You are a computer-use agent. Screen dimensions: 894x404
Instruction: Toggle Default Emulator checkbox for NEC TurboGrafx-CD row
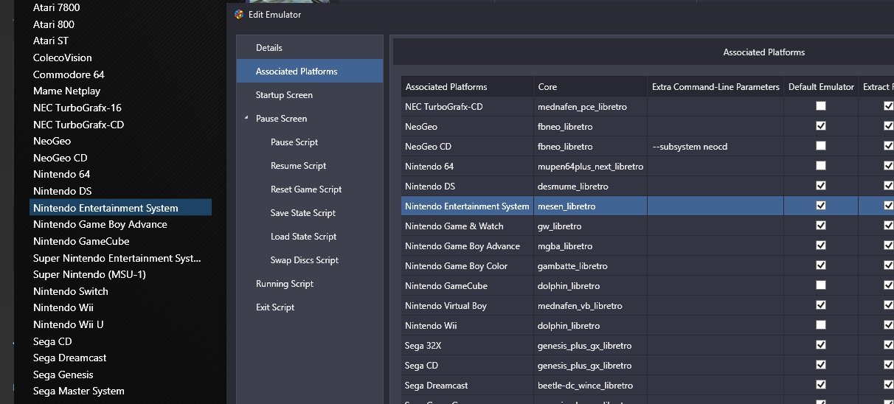(821, 106)
